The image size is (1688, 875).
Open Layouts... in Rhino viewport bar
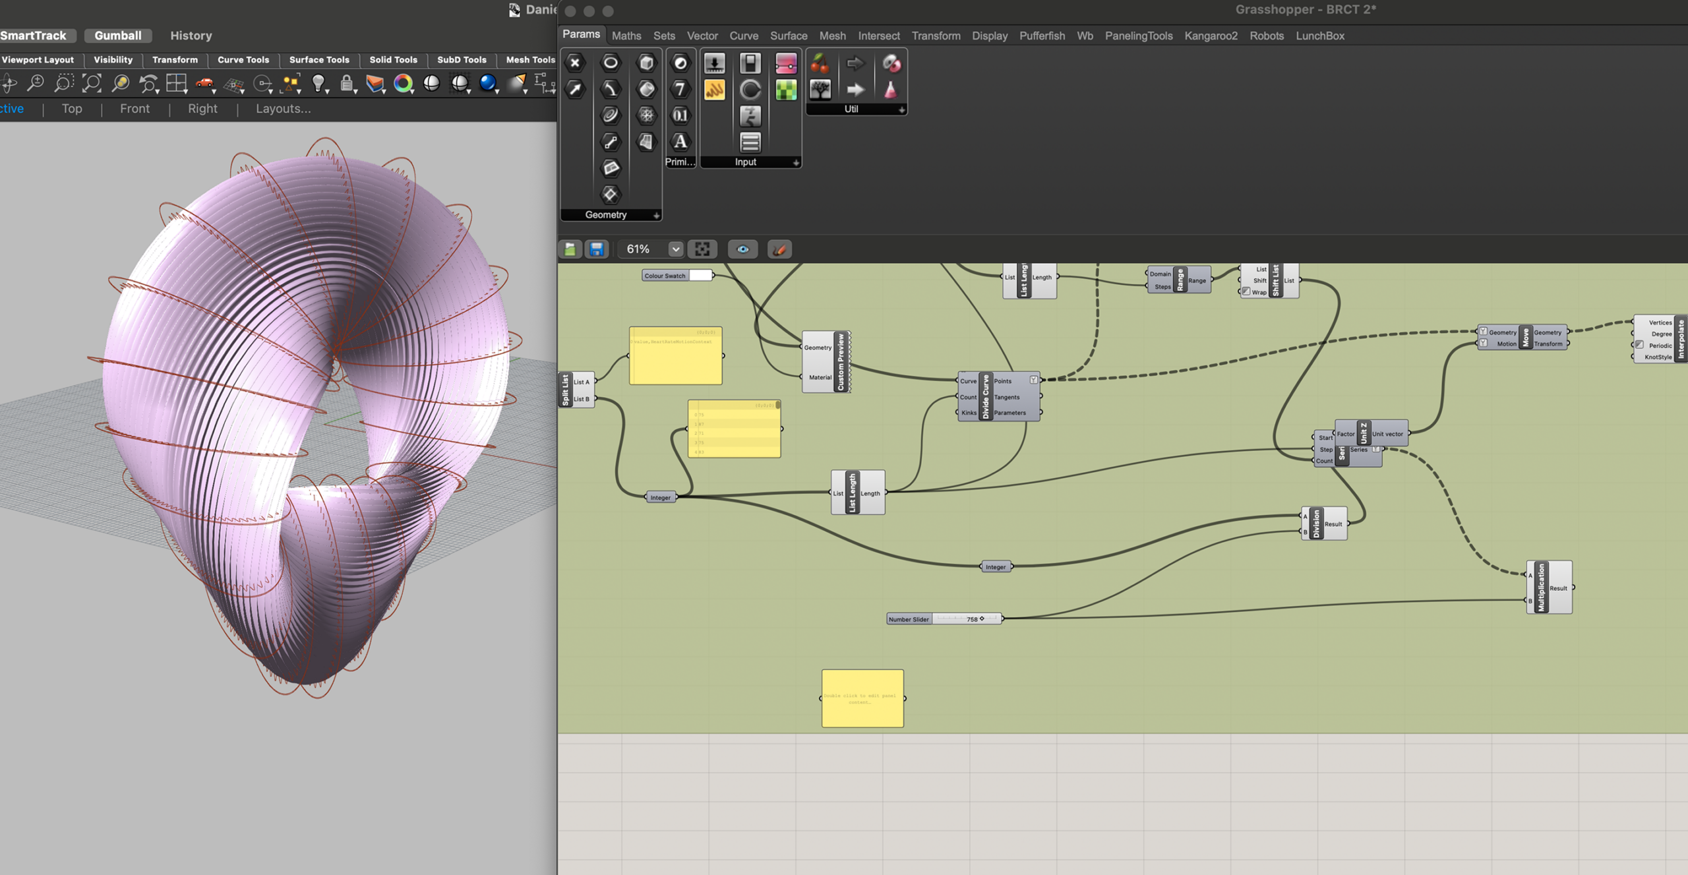point(283,109)
